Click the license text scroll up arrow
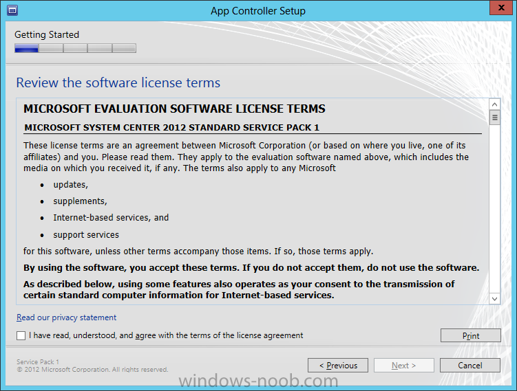Viewport: 517px width, 391px height. [494, 104]
